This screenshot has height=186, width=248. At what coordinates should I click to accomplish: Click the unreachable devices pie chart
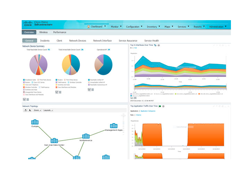click(x=71, y=65)
